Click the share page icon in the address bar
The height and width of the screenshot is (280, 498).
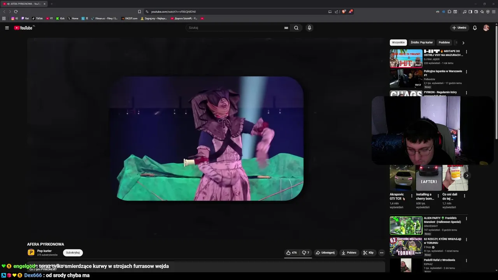pos(337,12)
